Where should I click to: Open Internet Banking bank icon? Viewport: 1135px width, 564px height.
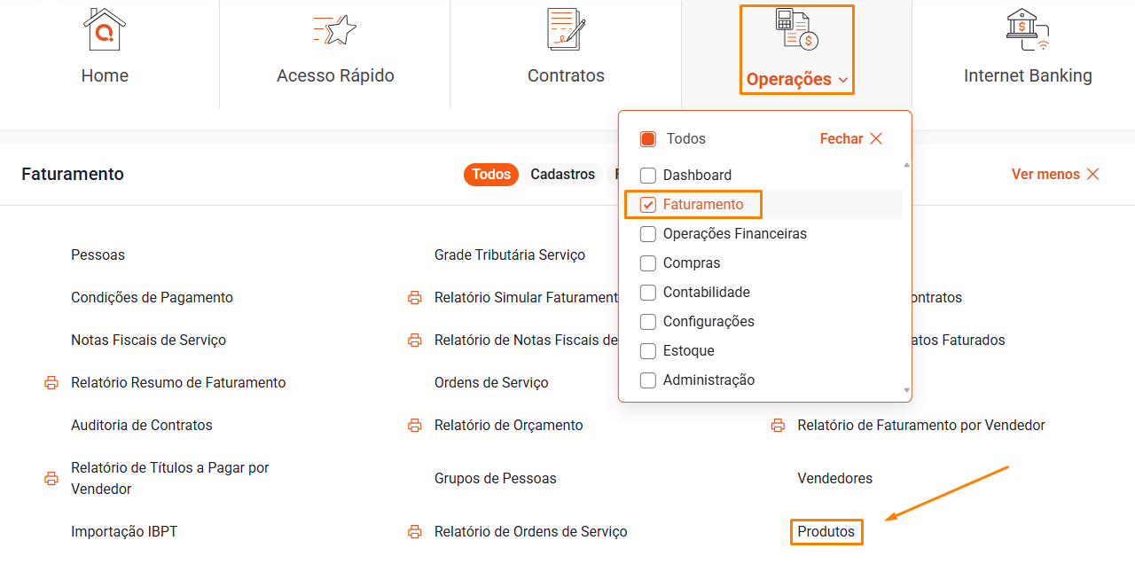1028,30
